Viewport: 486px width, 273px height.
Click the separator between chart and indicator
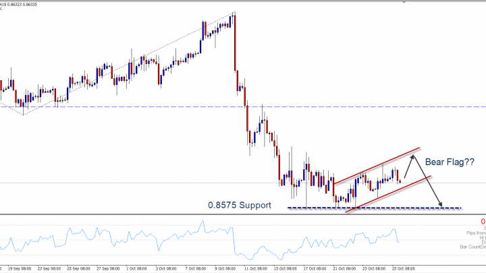243,216
